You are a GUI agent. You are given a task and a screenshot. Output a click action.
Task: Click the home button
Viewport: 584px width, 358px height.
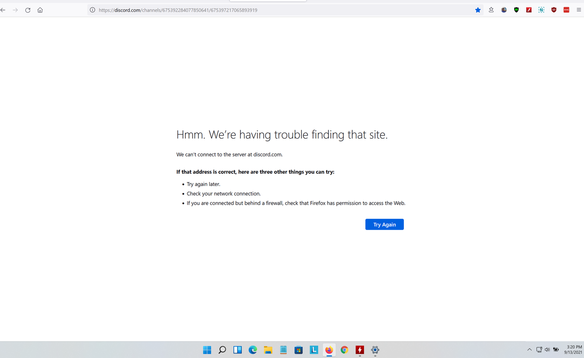pos(40,10)
